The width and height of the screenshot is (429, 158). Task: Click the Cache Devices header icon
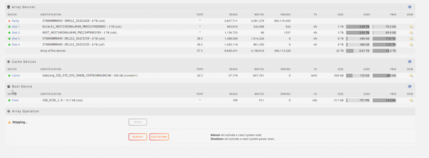click(9, 62)
